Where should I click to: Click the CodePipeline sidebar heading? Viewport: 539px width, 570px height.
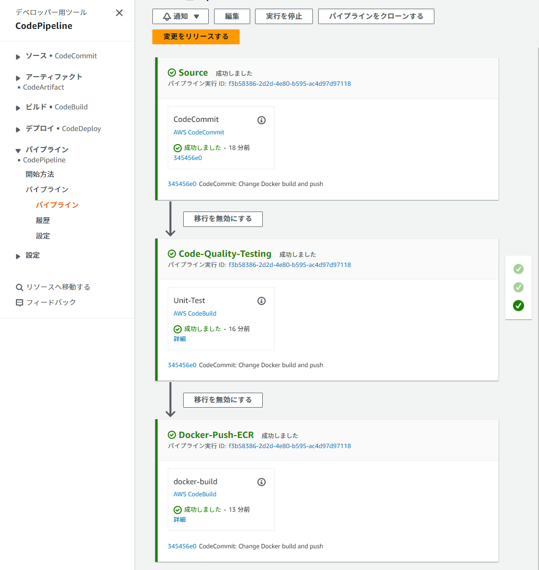(44, 26)
